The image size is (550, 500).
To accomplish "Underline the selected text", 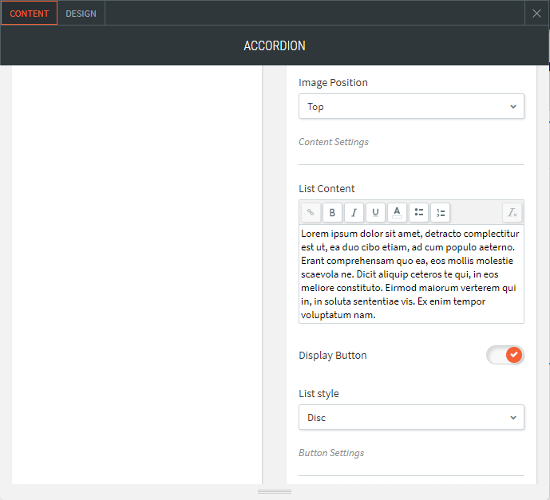I will tap(375, 212).
